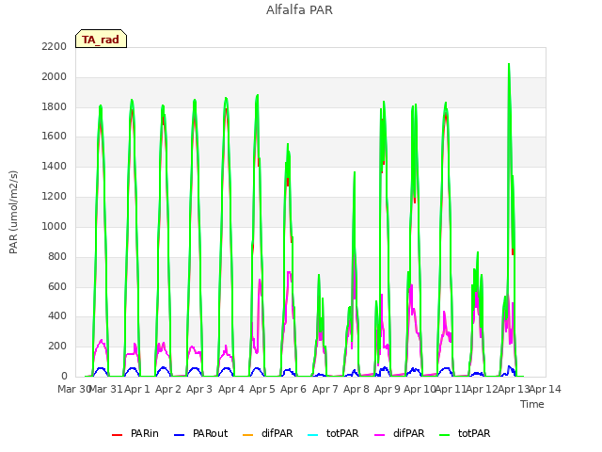Click the 1400 y-axis tick label
Viewport: 602px width, 452px height.
(x=55, y=166)
